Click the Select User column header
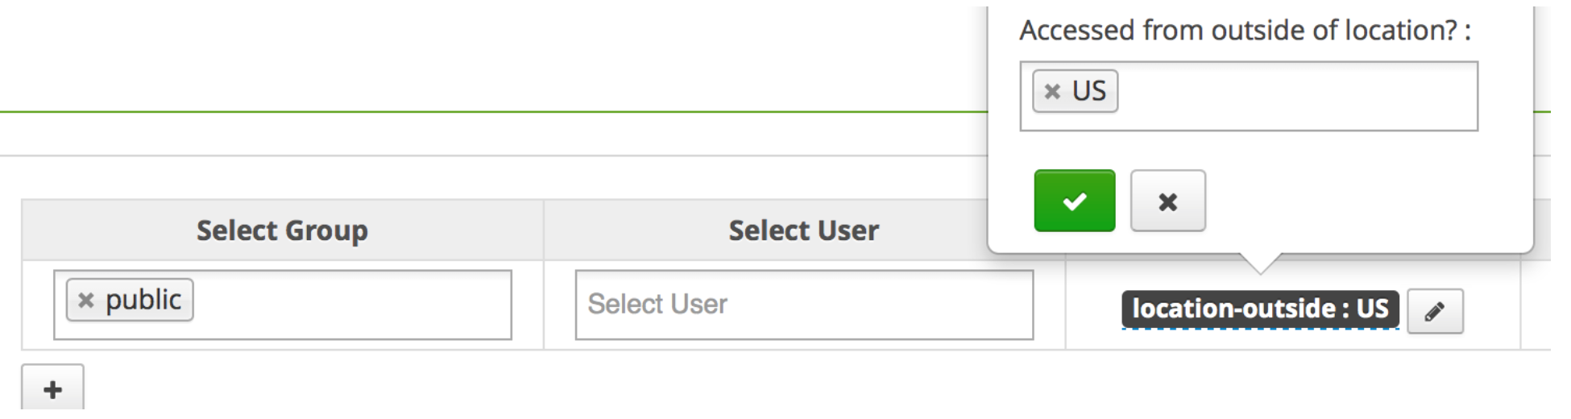 click(x=803, y=230)
